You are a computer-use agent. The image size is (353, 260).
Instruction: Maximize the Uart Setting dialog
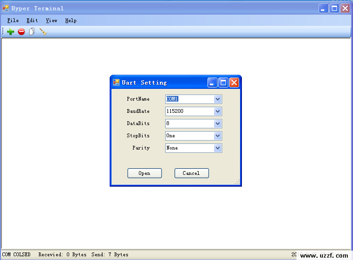pyautogui.click(x=223, y=83)
